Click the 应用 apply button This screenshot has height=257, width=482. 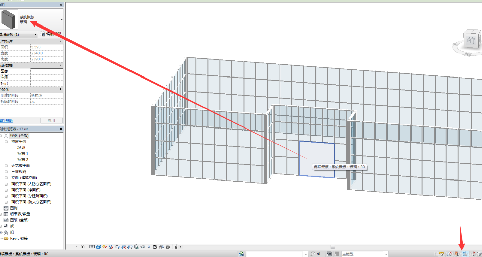[51, 121]
